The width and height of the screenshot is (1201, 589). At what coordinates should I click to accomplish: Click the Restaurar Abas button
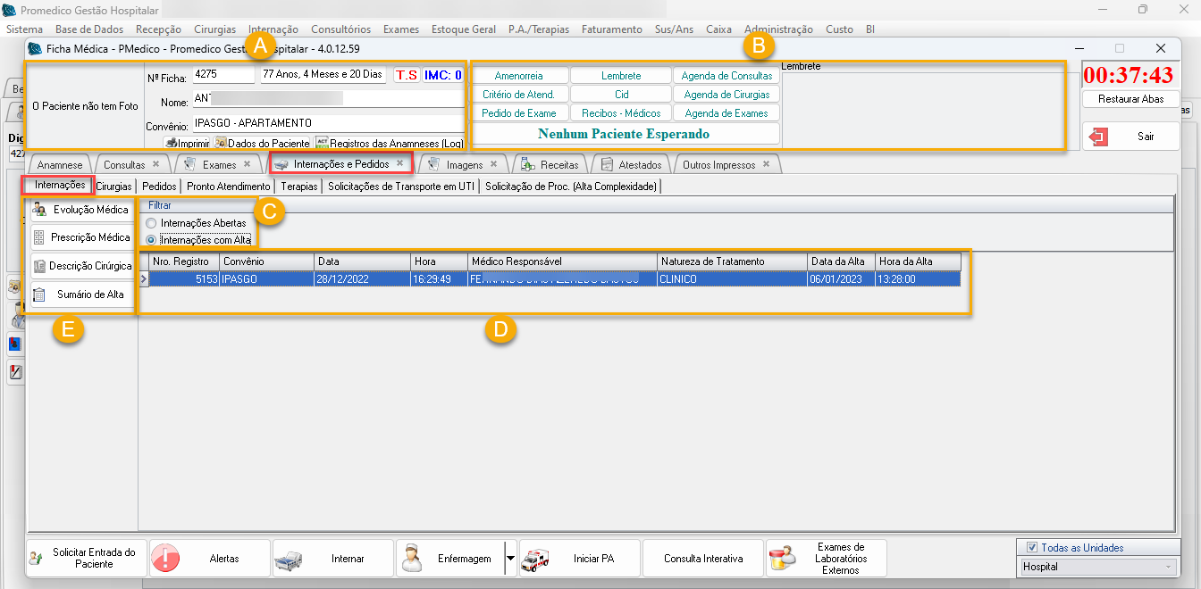pos(1130,99)
